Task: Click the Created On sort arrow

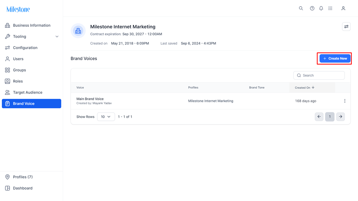Action: click(x=313, y=87)
